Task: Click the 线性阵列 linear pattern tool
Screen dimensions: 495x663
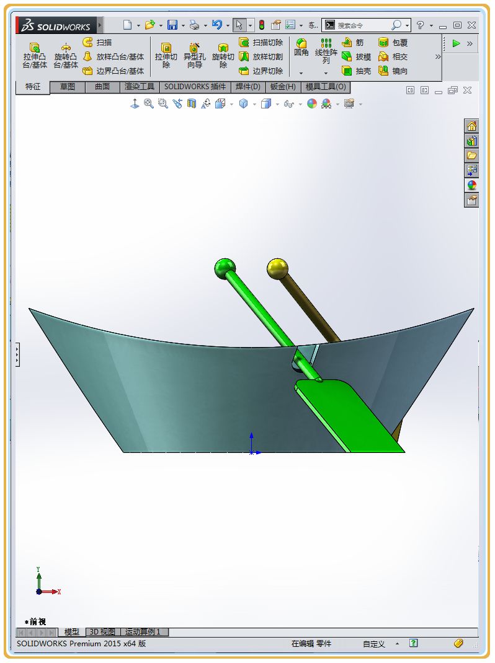Action: [326, 51]
